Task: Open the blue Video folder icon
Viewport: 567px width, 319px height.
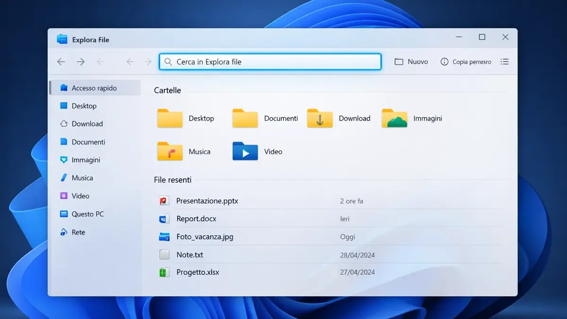Action: (244, 151)
